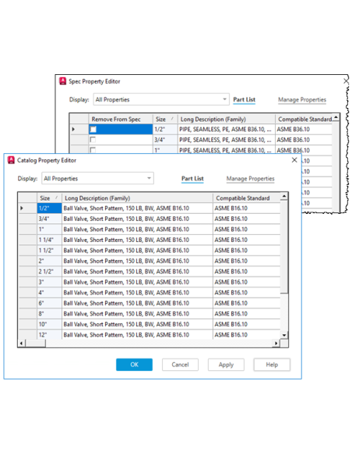The image size is (352, 456).
Task: Open Display dropdown in Spec Property Editor
Action: point(161,99)
